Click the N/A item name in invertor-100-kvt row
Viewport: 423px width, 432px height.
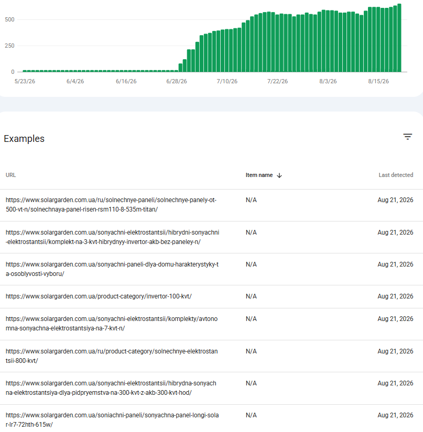[251, 296]
